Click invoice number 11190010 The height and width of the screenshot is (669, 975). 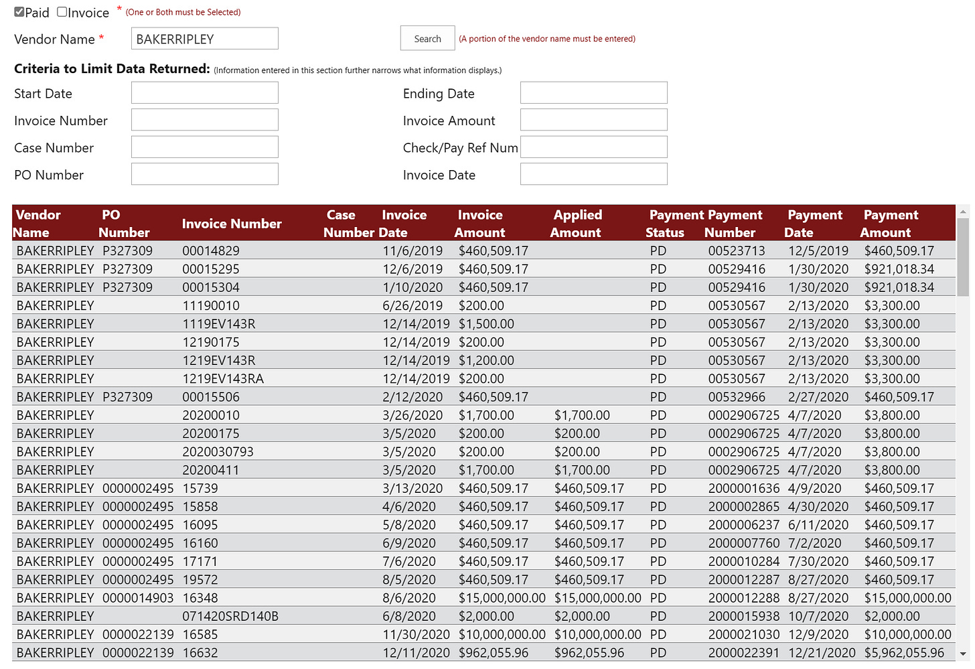coord(211,306)
